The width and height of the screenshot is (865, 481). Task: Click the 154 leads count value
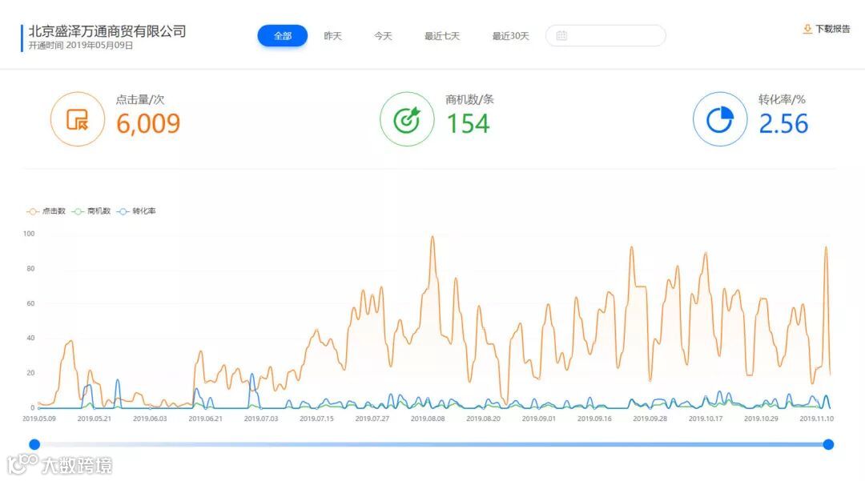[x=468, y=123]
